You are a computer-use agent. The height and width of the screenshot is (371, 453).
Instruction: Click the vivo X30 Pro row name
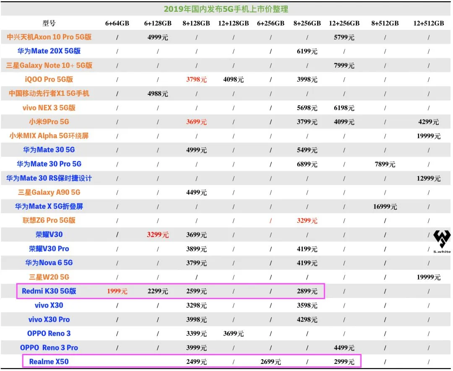click(49, 319)
